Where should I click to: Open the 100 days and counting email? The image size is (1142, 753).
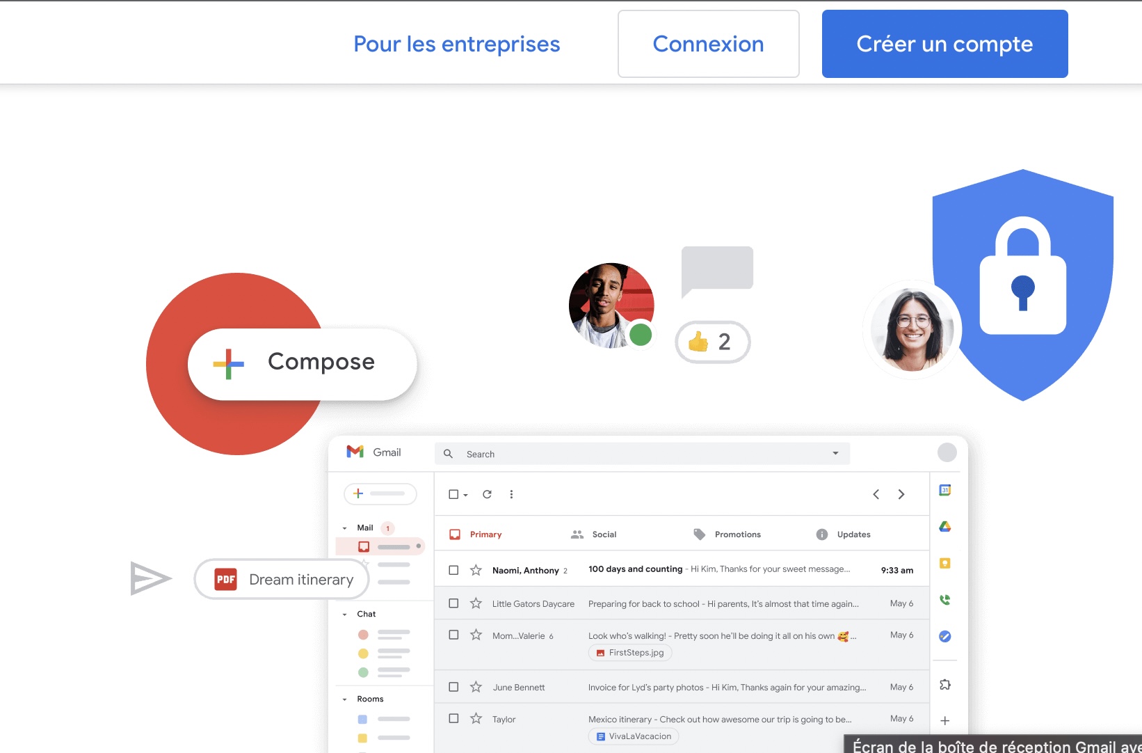click(x=682, y=569)
